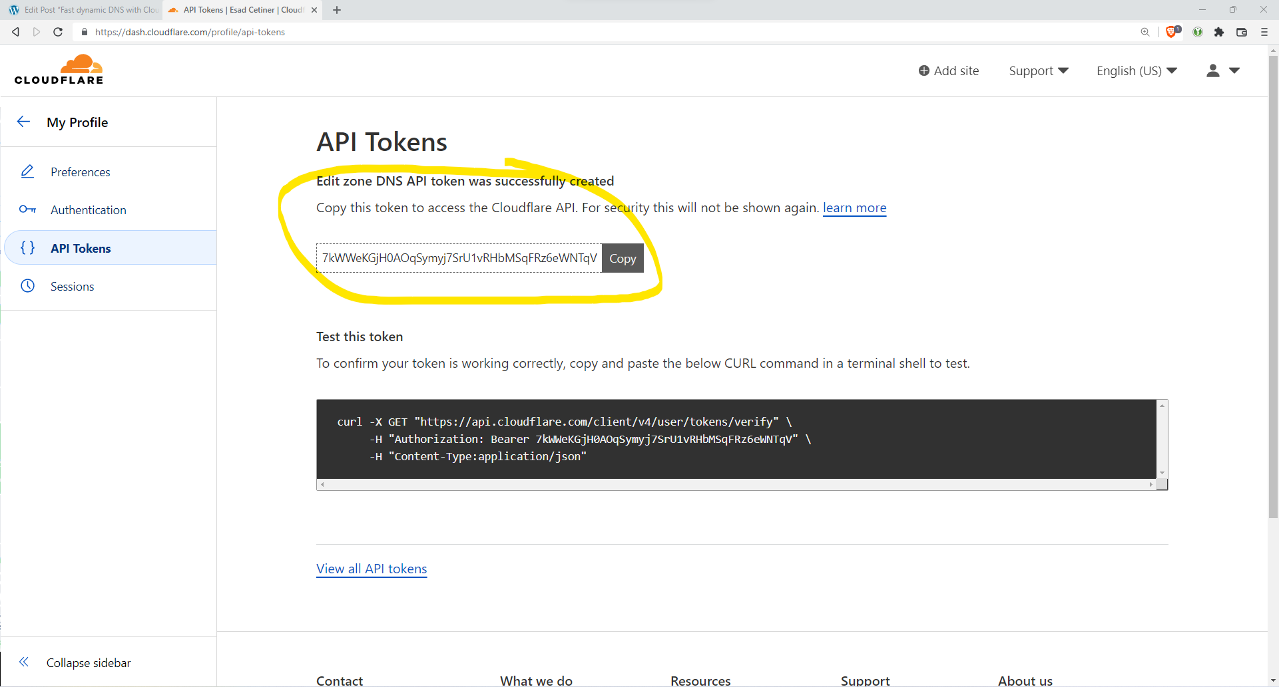Click Collapse sidebar label

click(89, 663)
